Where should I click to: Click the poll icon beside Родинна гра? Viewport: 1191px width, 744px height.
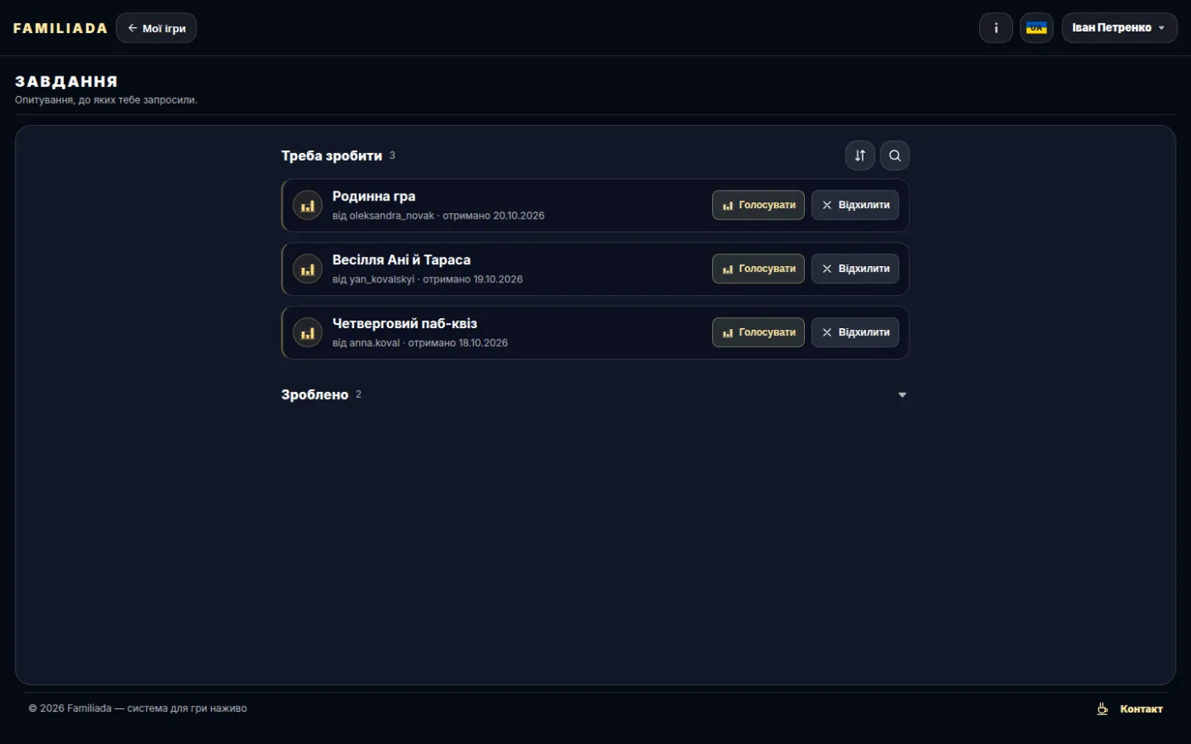(307, 206)
